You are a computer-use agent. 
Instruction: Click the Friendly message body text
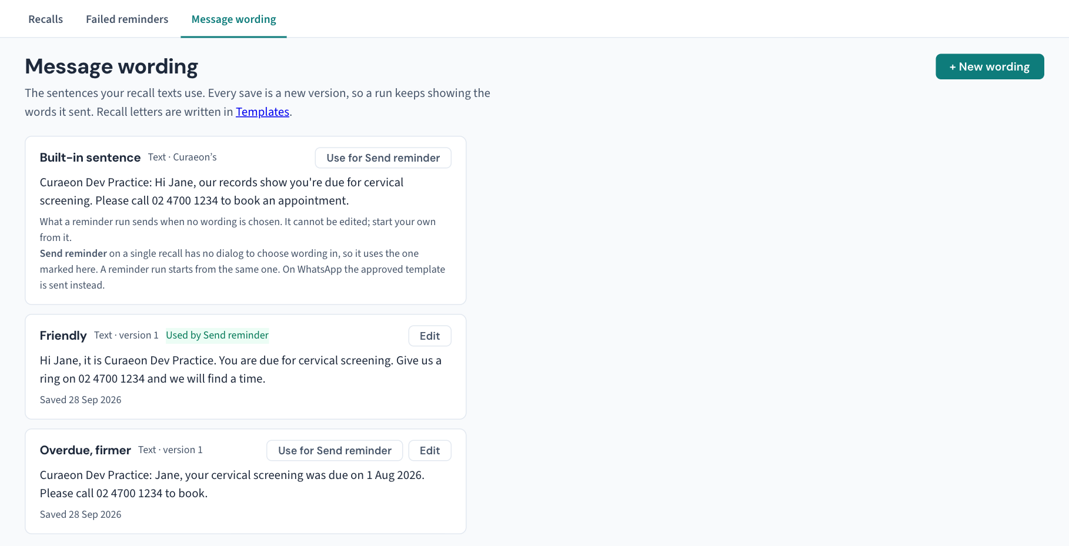pos(240,369)
